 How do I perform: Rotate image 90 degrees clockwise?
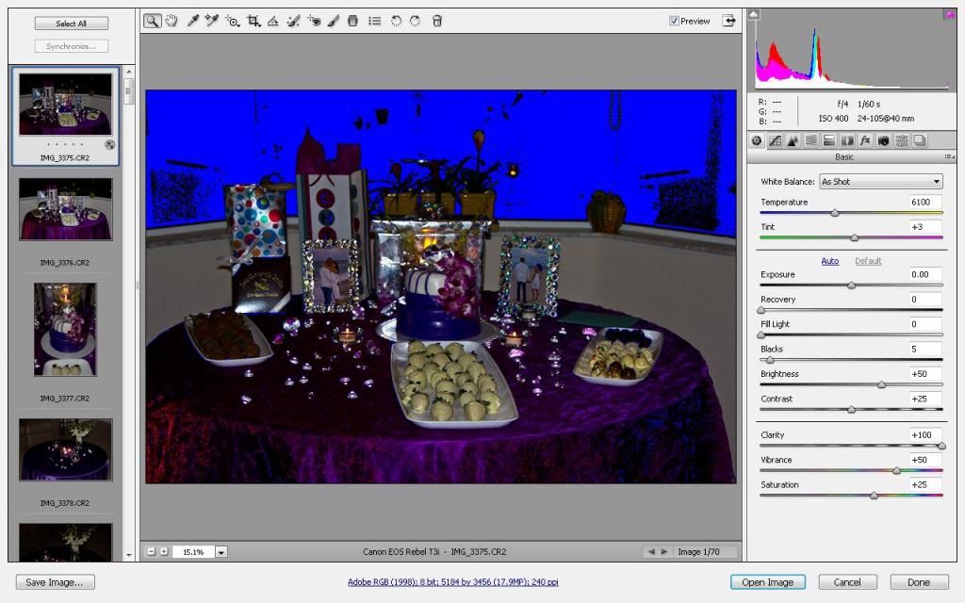[x=415, y=20]
